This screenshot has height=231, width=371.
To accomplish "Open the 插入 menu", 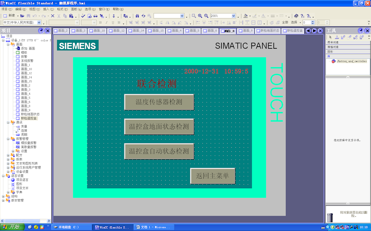I will point(49,9).
